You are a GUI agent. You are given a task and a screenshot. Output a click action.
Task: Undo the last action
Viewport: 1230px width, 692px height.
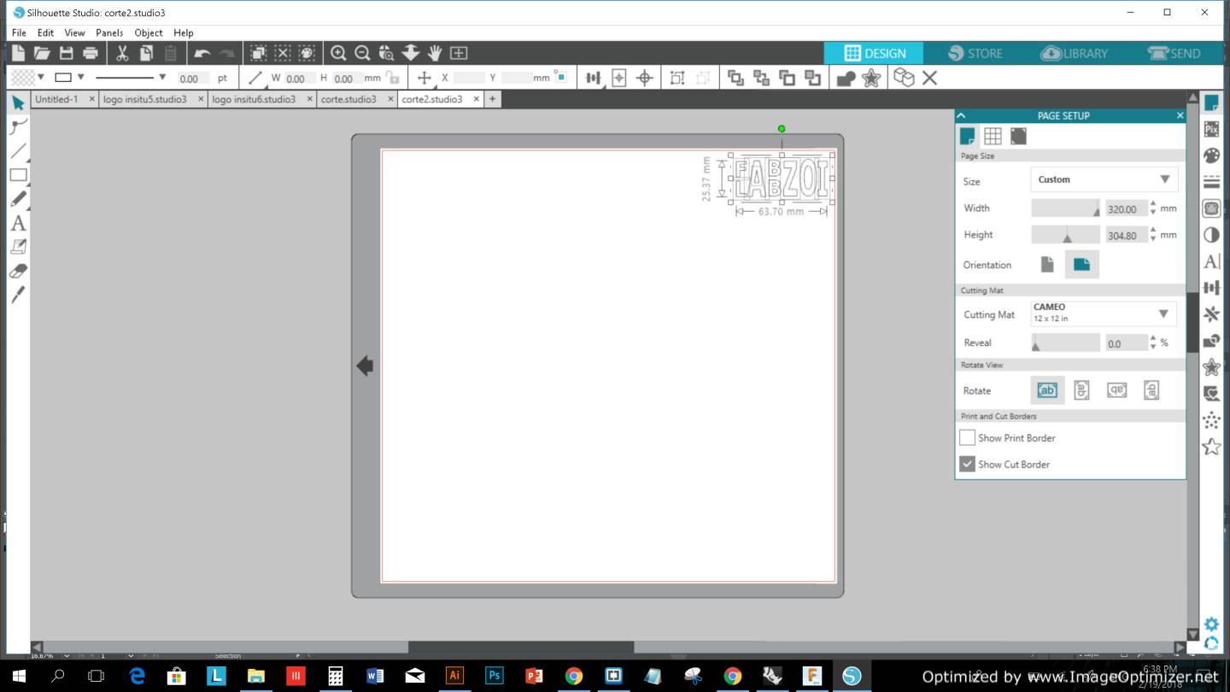click(202, 53)
